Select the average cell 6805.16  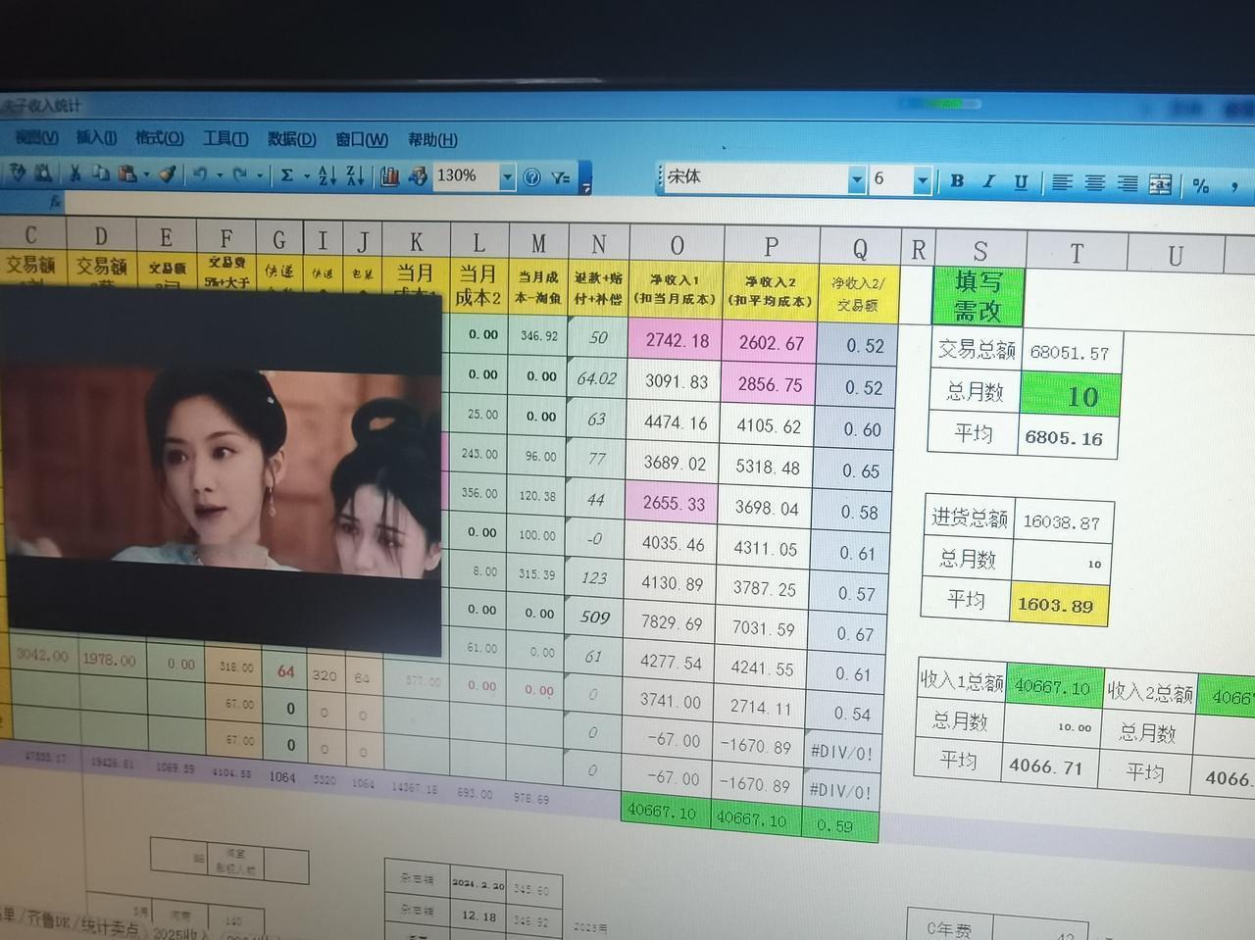pyautogui.click(x=1069, y=438)
